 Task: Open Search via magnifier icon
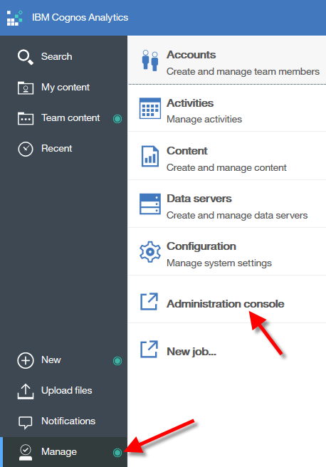pyautogui.click(x=26, y=57)
